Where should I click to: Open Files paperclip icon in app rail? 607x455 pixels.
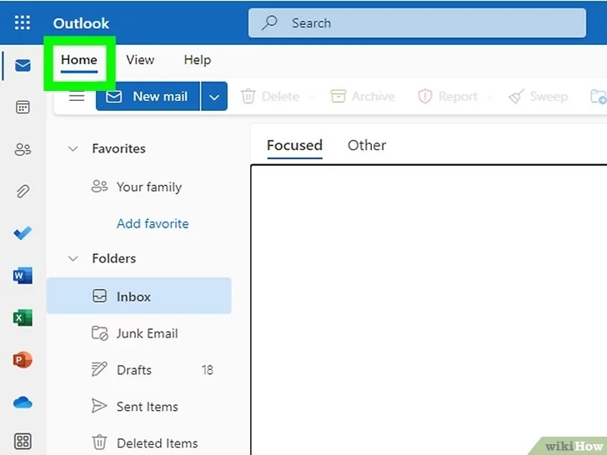[23, 191]
